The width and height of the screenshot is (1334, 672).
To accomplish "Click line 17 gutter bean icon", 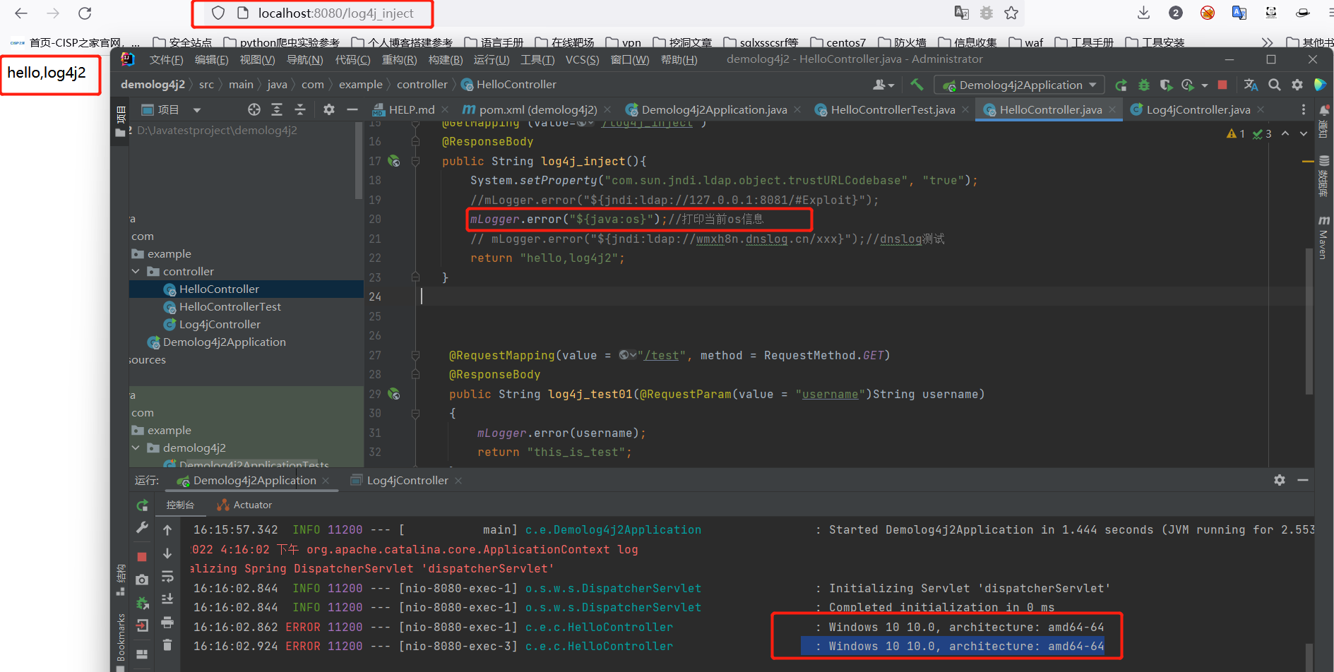I will coord(394,161).
